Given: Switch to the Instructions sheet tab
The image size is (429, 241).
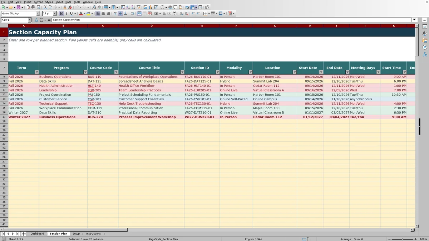Looking at the screenshot, I should [93, 234].
